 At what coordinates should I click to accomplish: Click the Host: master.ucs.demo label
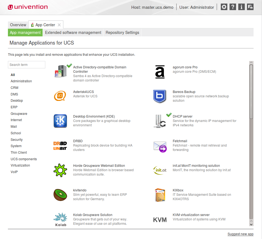(x=152, y=7)
